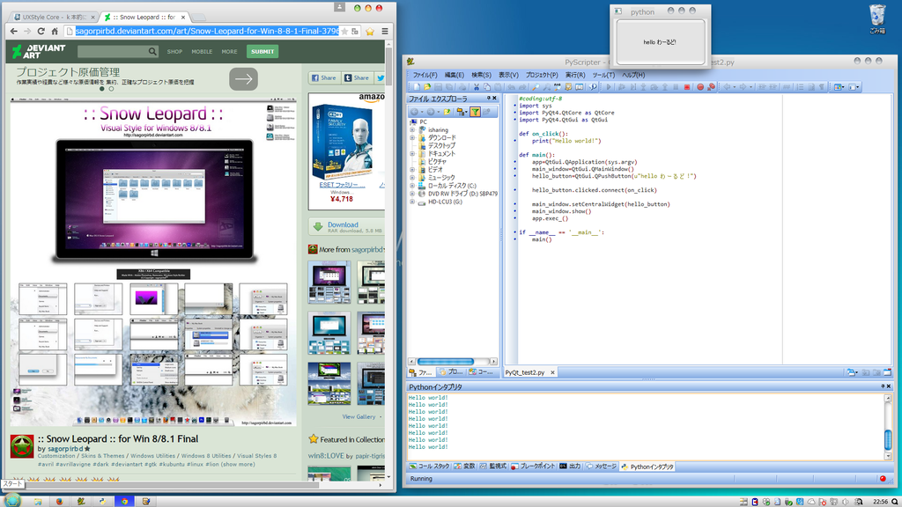The width and height of the screenshot is (902, 507).
Task: Open the Chrome hamburger menu
Action: (x=385, y=31)
